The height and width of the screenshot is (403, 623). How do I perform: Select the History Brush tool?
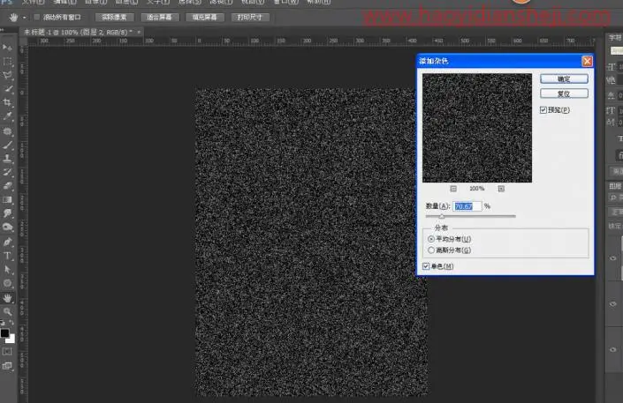pos(7,172)
